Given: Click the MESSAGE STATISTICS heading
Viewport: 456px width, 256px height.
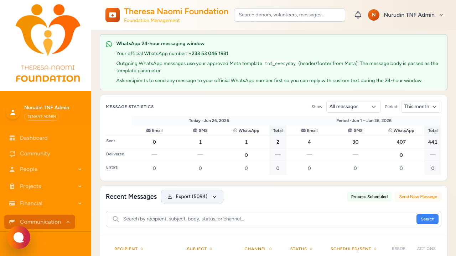Looking at the screenshot, I should tap(130, 107).
